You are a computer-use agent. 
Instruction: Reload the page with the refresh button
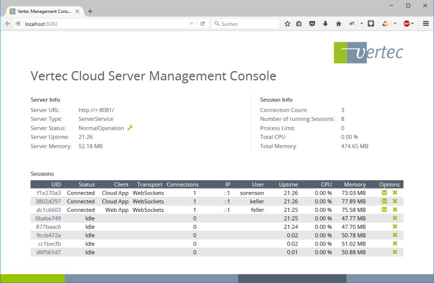(203, 24)
